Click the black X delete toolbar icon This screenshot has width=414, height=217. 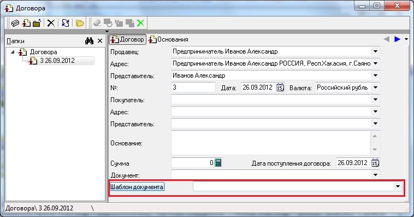(x=51, y=24)
